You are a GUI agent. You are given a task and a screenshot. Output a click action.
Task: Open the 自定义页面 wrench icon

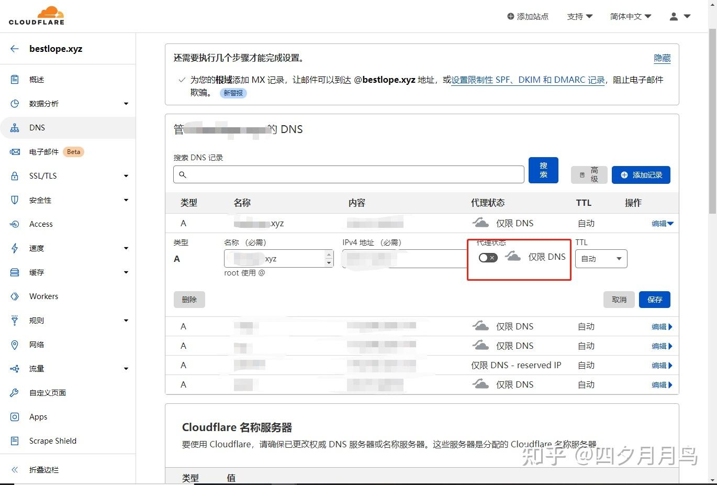(x=15, y=393)
